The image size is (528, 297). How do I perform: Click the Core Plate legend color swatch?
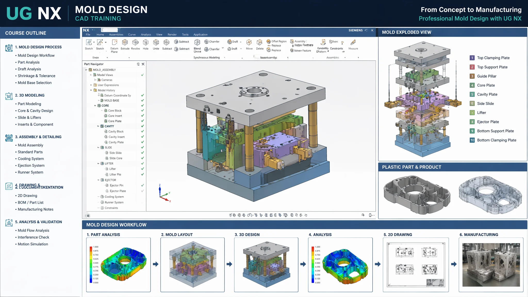472,85
